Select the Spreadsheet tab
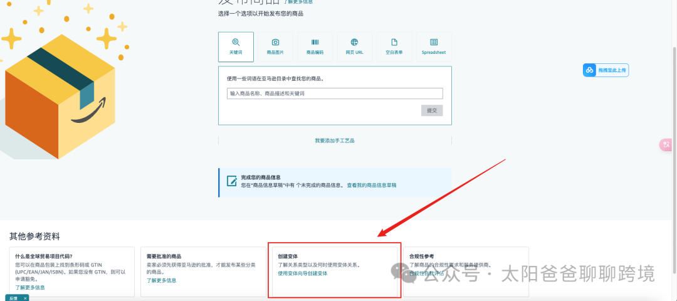The width and height of the screenshot is (677, 301). tap(434, 46)
